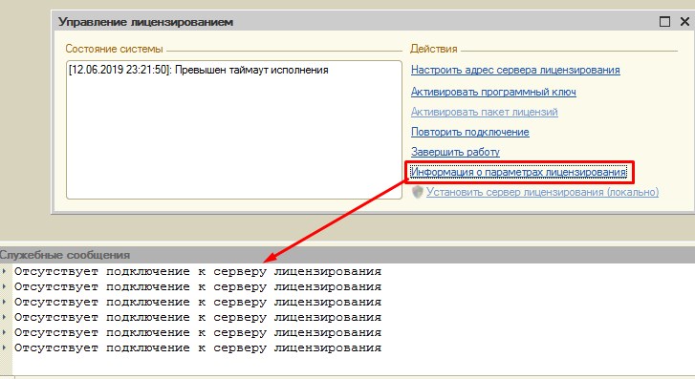Click the "Состояние системы" group label

point(114,49)
